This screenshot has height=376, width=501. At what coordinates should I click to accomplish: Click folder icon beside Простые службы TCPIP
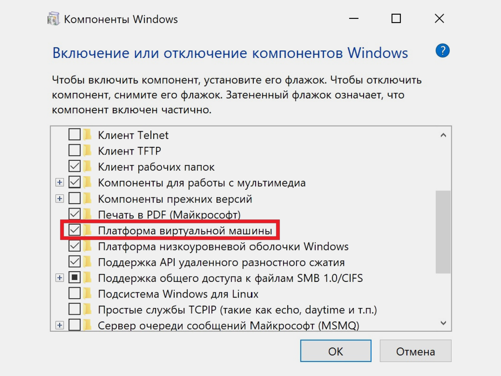pos(87,309)
